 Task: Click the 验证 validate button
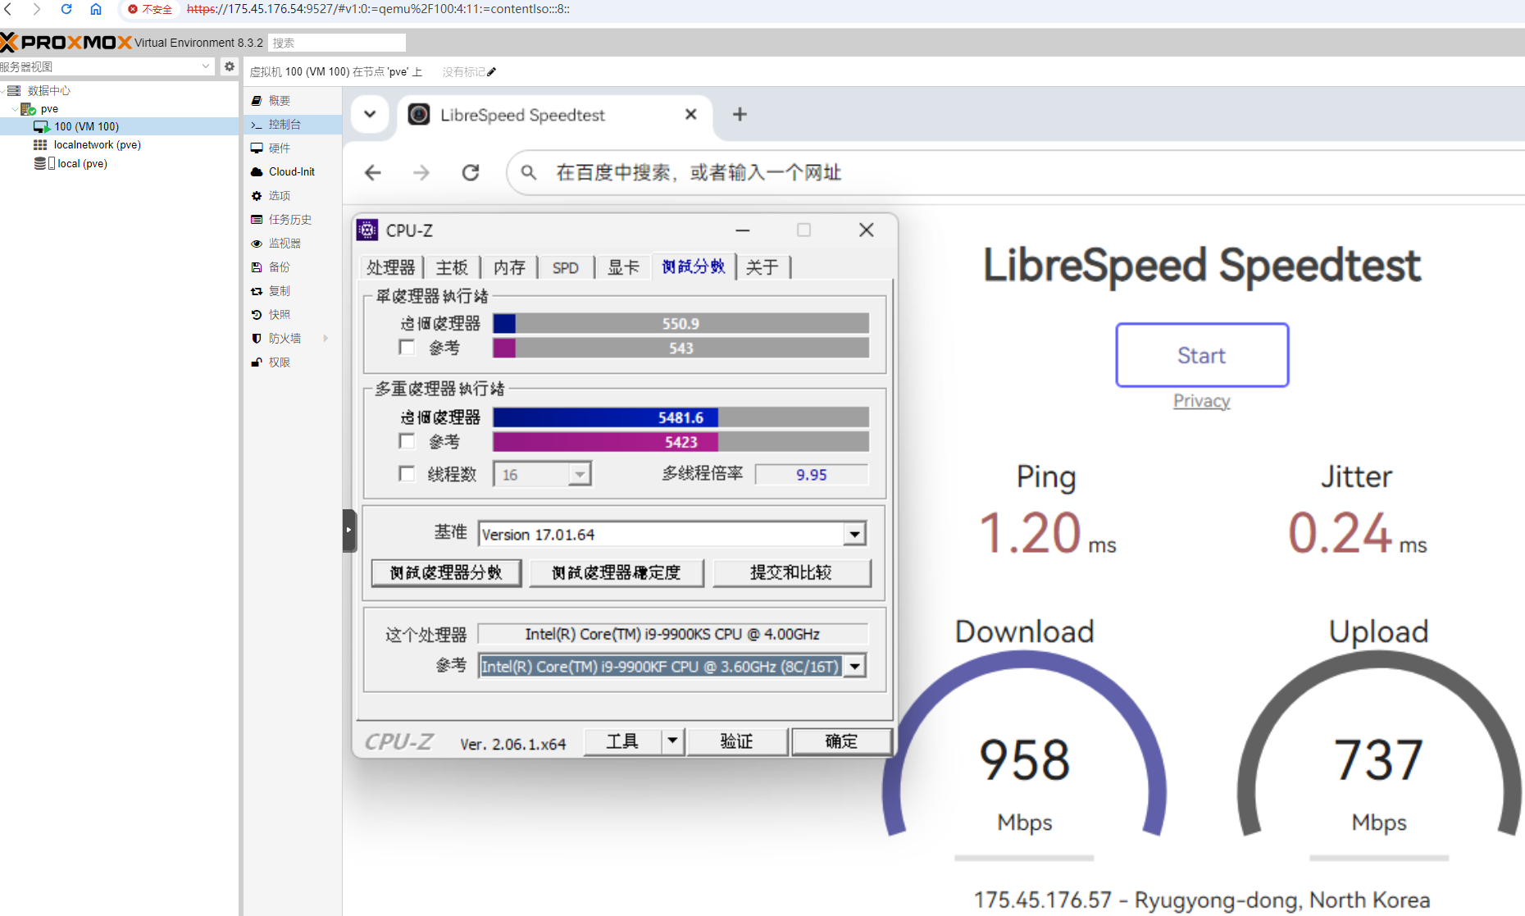pyautogui.click(x=736, y=742)
